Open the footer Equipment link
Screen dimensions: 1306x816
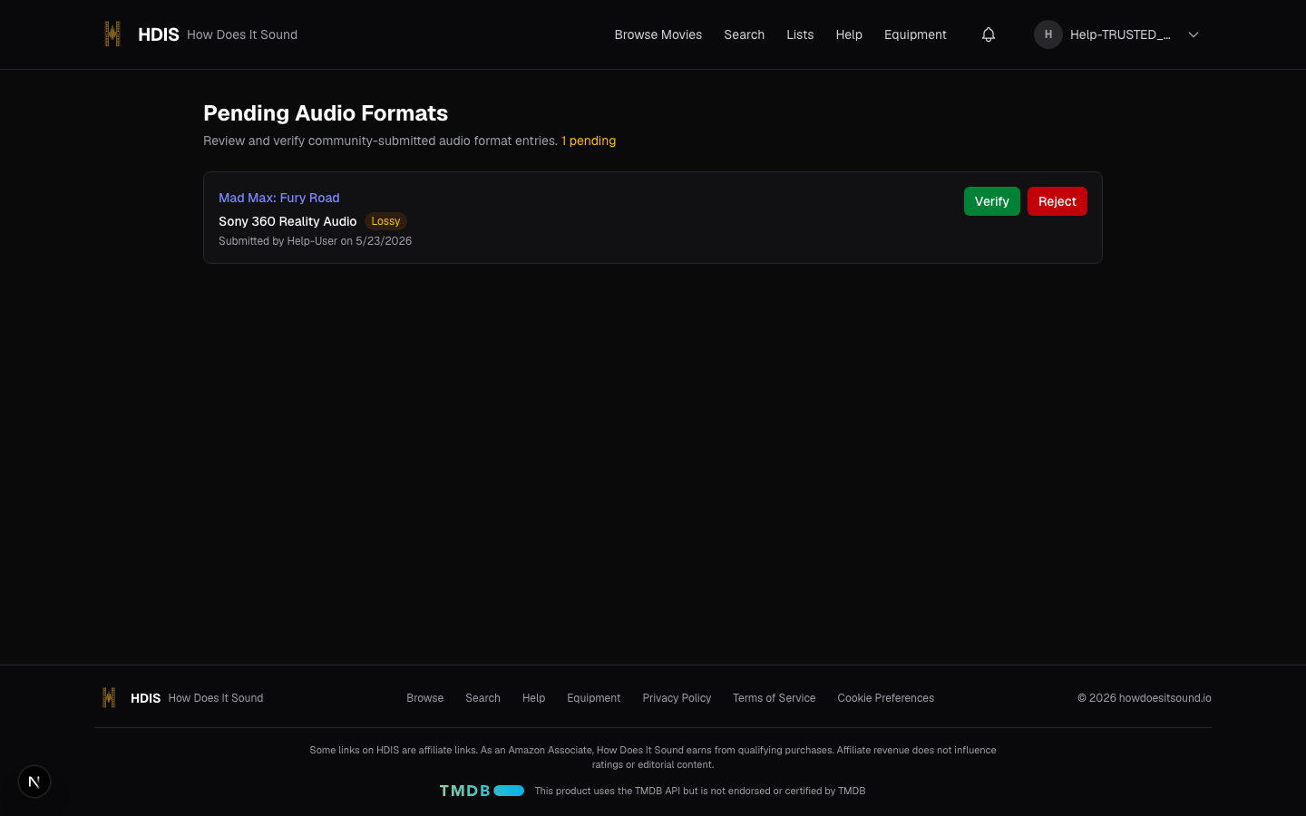tap(593, 698)
